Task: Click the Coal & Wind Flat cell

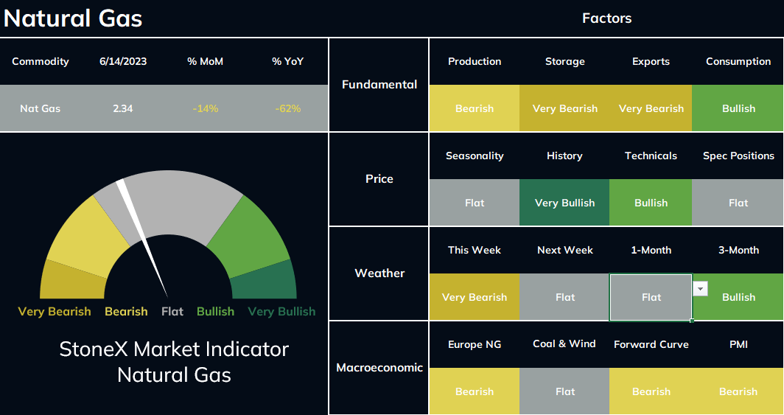Action: pyautogui.click(x=564, y=391)
